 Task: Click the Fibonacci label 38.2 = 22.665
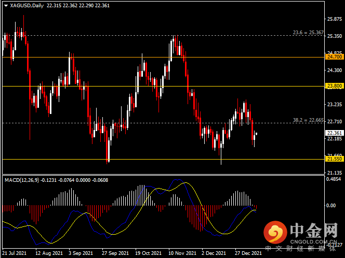tap(308, 120)
